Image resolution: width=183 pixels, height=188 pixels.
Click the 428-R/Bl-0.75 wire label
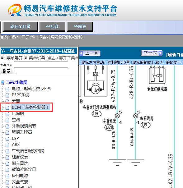click(131, 82)
